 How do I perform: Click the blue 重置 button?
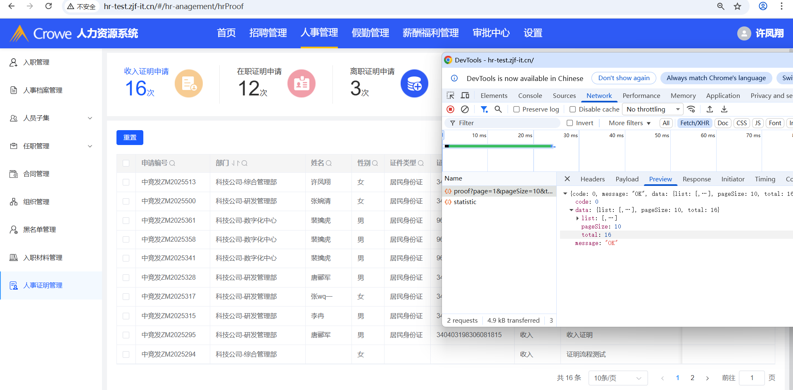point(130,138)
